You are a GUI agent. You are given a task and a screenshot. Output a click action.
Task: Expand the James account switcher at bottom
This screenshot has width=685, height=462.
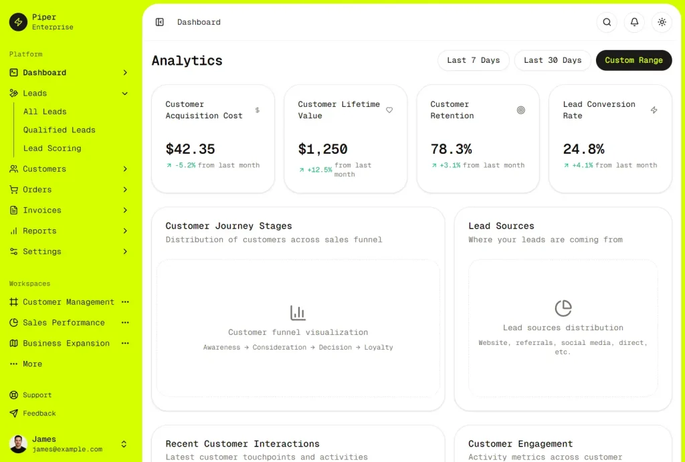[x=123, y=443]
